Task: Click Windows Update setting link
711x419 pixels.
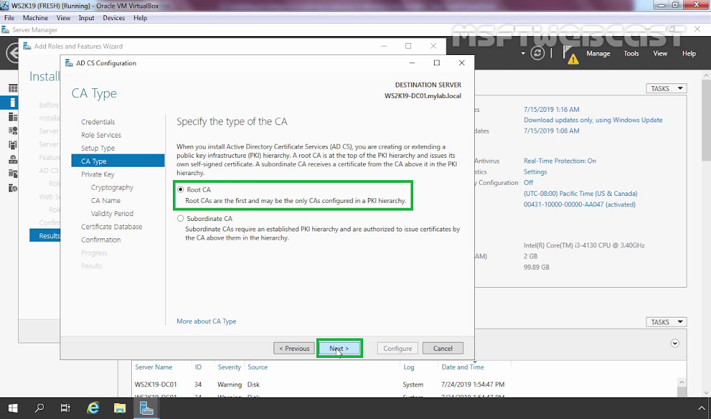Action: point(593,120)
